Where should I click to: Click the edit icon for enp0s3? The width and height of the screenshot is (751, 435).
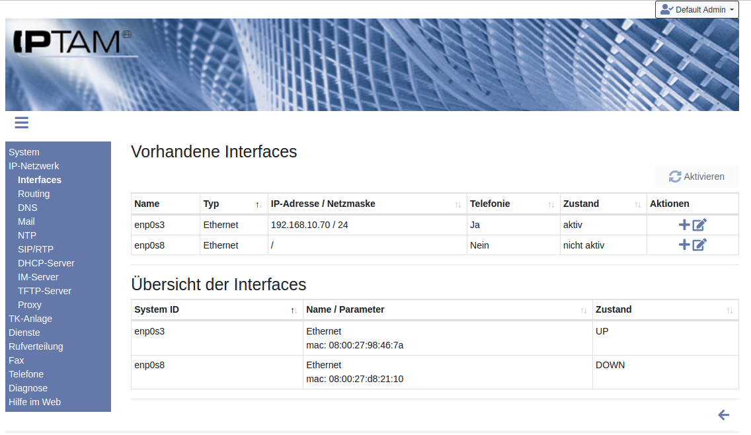pyautogui.click(x=699, y=225)
